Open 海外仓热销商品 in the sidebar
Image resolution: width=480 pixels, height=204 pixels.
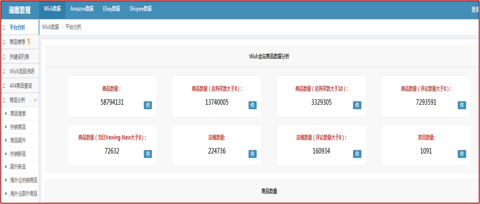tap(23, 180)
